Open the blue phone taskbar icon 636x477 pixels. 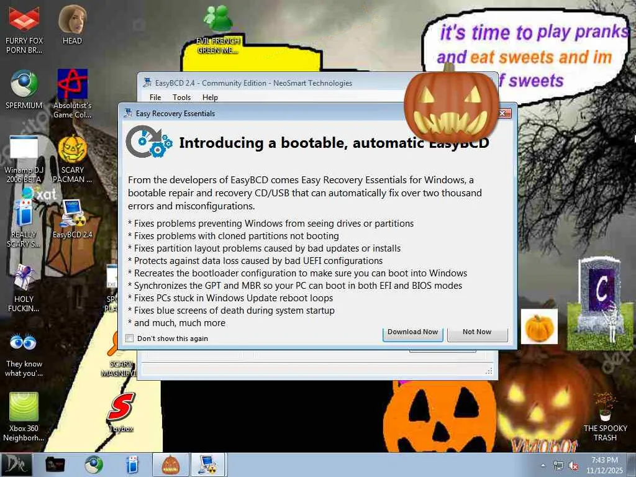pyautogui.click(x=132, y=465)
